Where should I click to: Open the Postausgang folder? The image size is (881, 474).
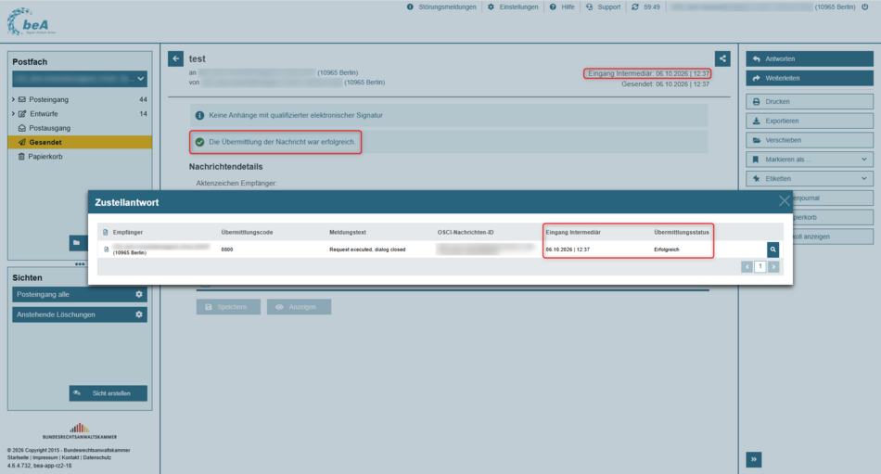click(x=49, y=128)
